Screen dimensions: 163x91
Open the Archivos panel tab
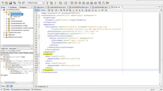(x=13, y=7)
